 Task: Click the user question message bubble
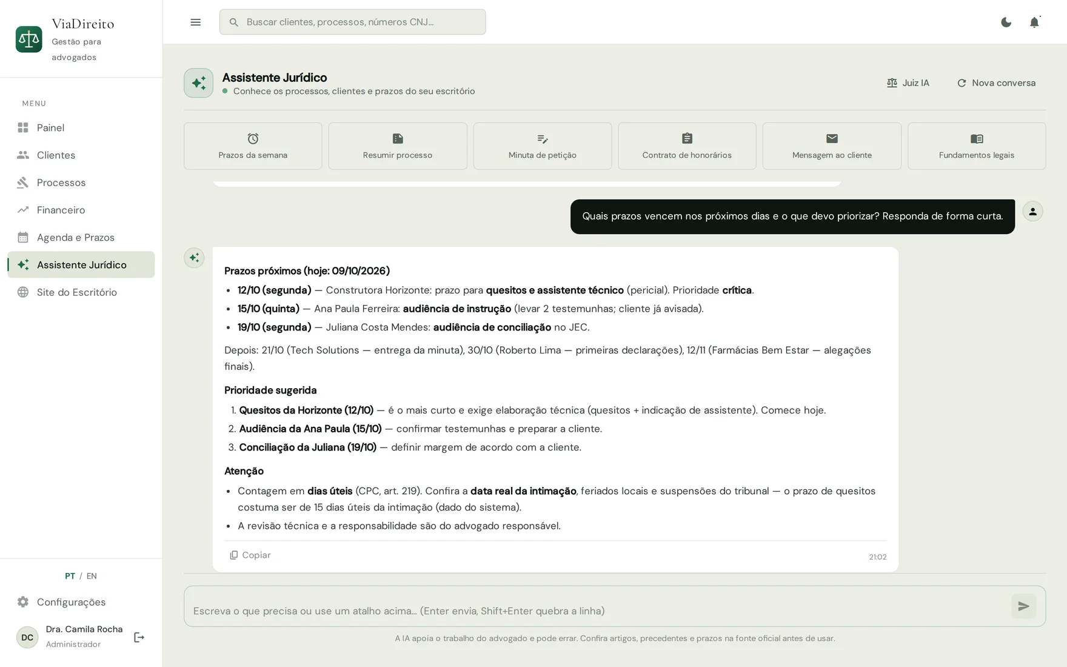coord(792,216)
